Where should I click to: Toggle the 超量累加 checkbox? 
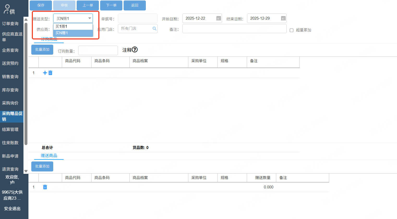coord(292,30)
